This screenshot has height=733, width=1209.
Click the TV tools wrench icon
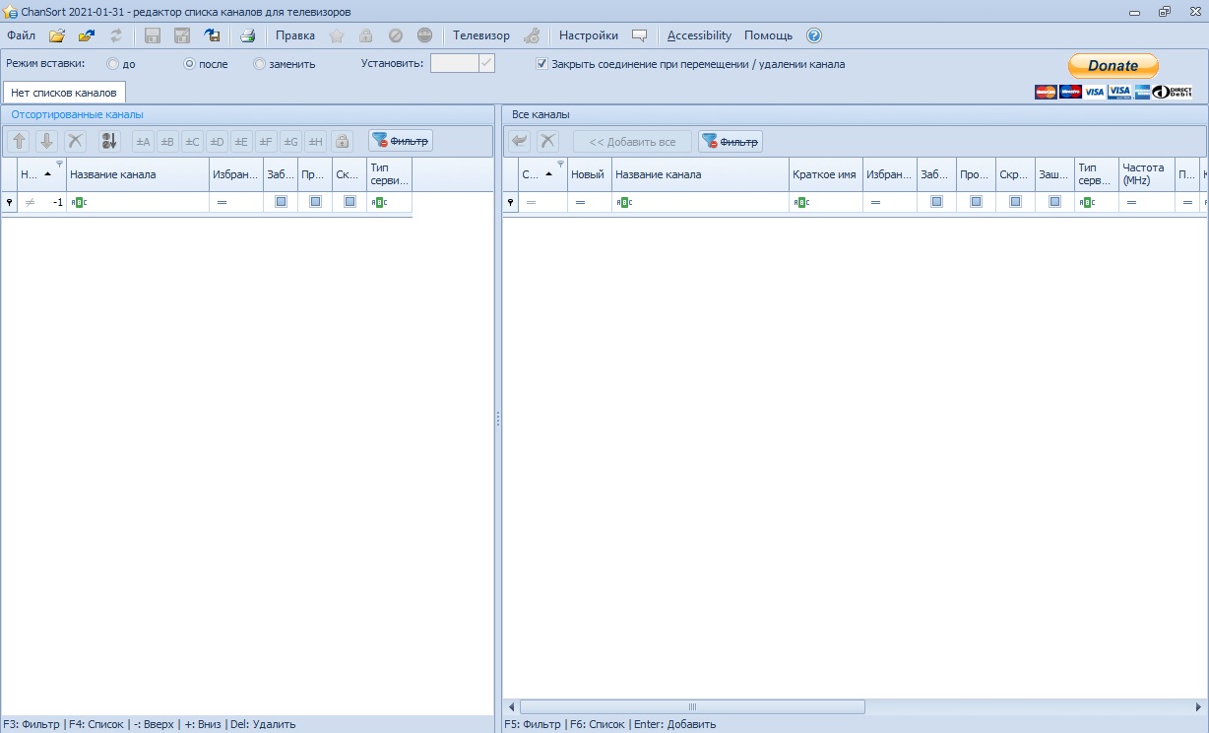pos(532,35)
